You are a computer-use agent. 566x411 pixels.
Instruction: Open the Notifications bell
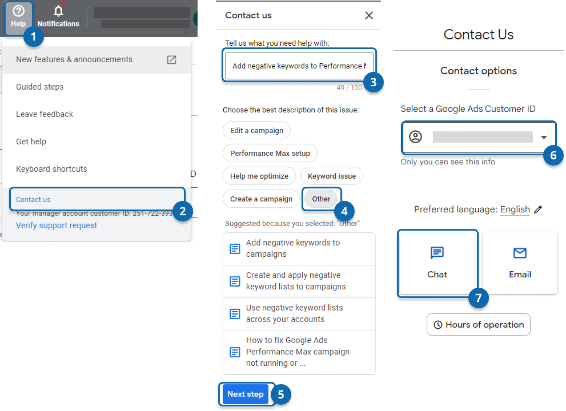58,15
